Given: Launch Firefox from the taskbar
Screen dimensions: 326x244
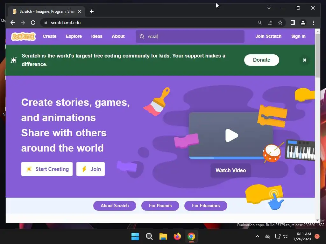Looking at the screenshot, I should click(x=177, y=236).
